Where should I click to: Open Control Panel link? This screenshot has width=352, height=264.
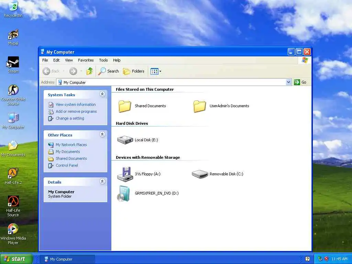click(67, 165)
